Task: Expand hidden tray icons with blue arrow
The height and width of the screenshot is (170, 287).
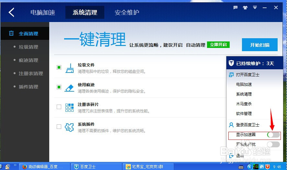Action: [x=249, y=167]
